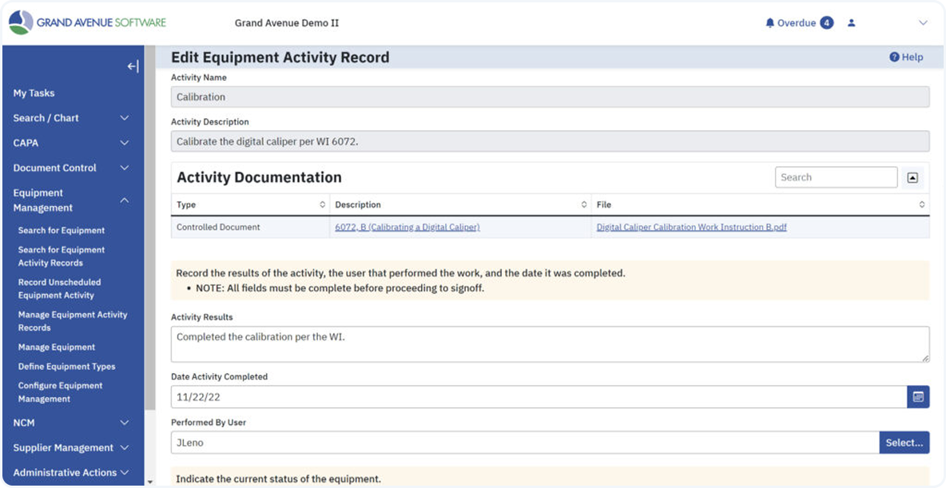Click the Activity Name field

[x=551, y=97]
